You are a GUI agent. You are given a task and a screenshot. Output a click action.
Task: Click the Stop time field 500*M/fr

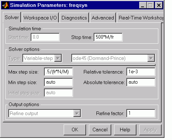point(108,37)
